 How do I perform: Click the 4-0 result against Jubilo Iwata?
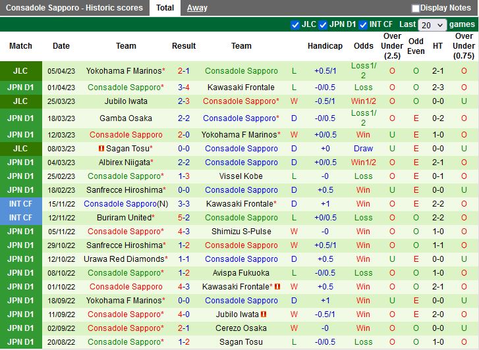click(184, 314)
